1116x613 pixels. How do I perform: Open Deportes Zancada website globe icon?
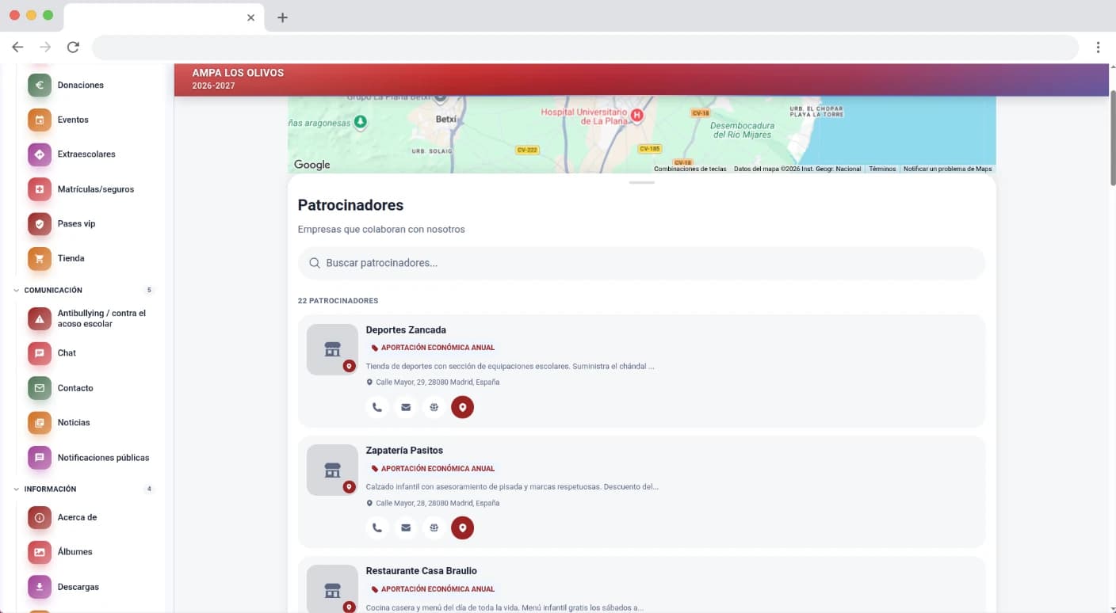(434, 407)
